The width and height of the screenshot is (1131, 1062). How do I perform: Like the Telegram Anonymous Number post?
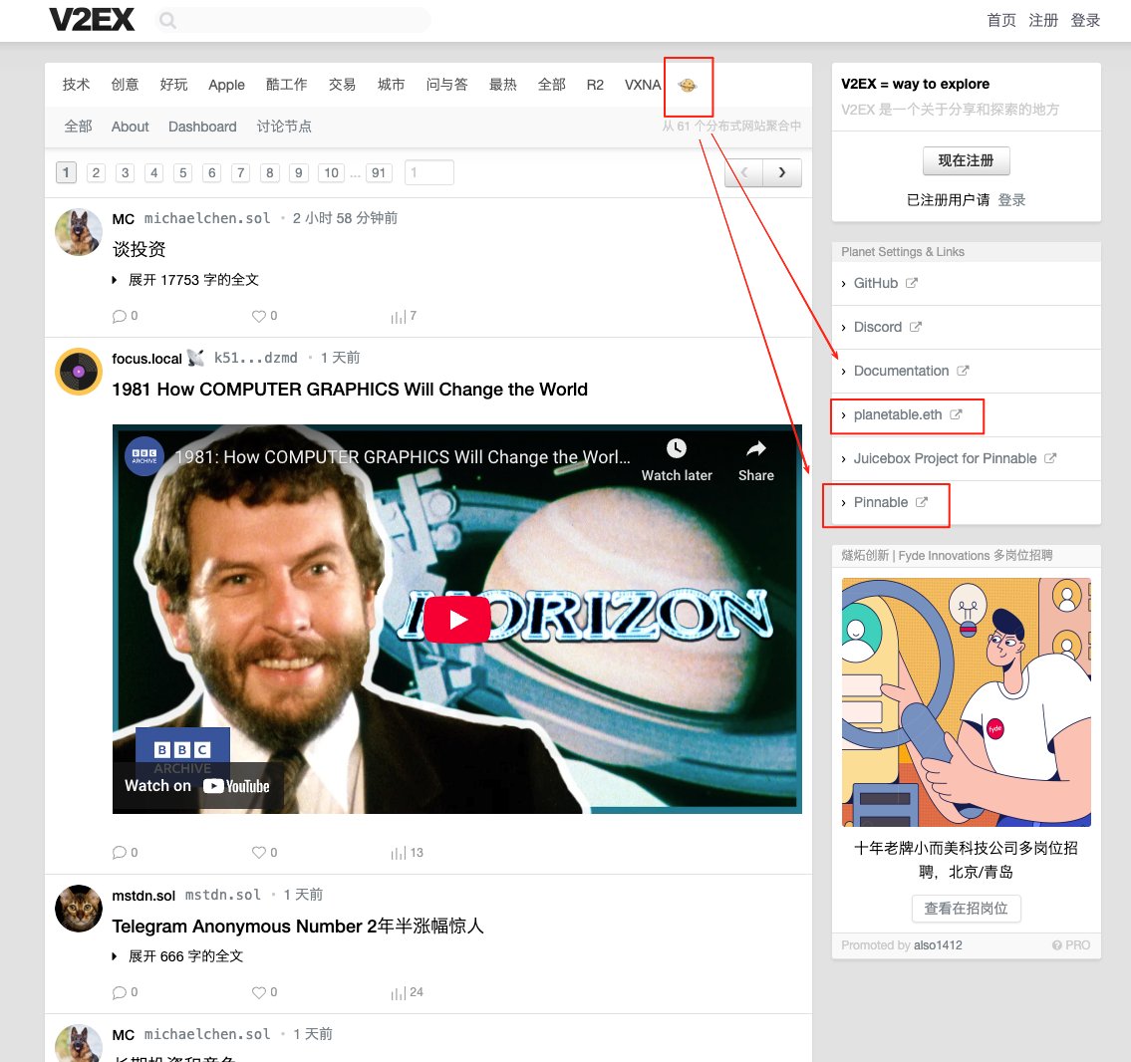click(259, 992)
